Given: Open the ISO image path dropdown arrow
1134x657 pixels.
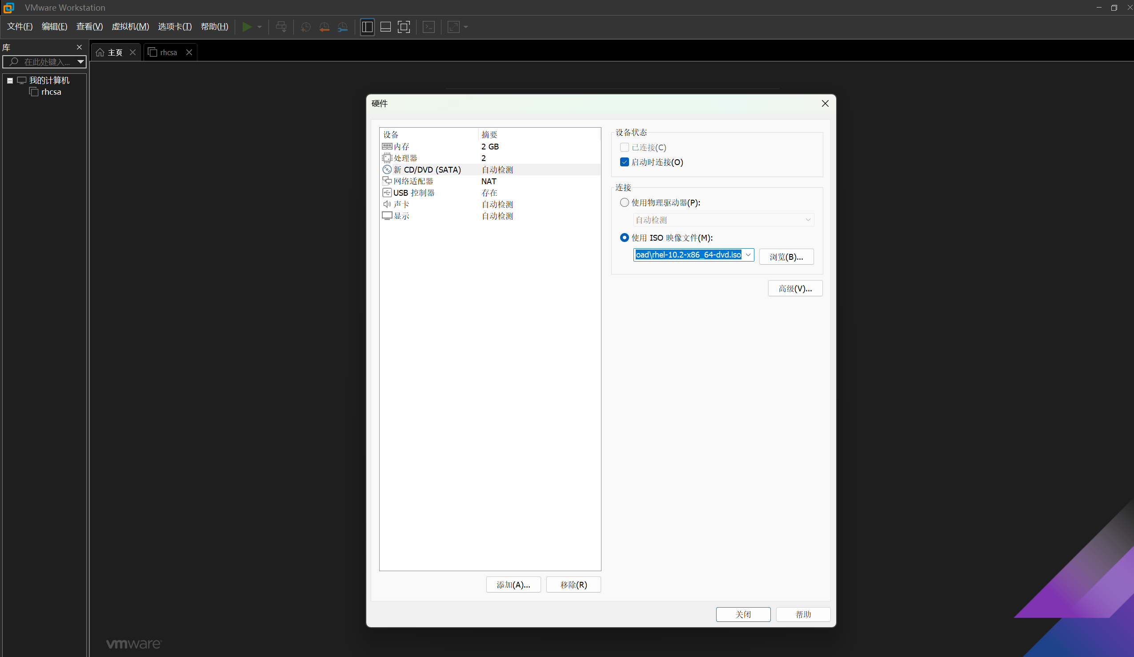Looking at the screenshot, I should pyautogui.click(x=748, y=255).
